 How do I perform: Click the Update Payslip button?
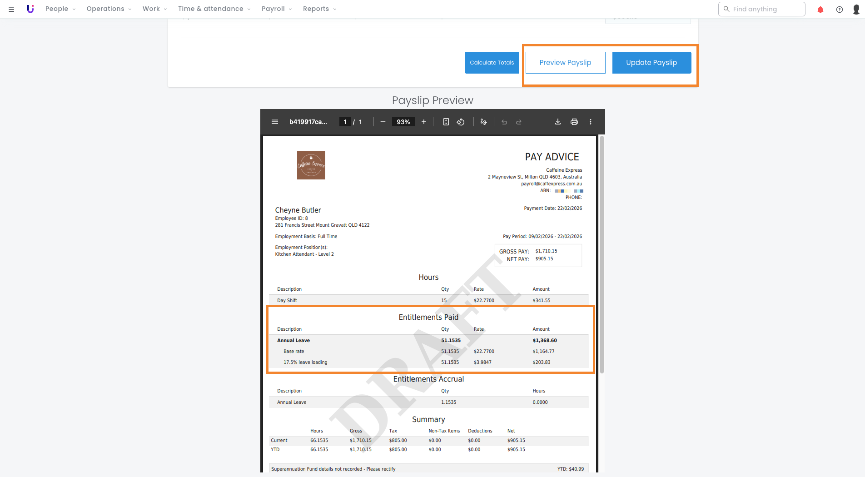(x=651, y=63)
